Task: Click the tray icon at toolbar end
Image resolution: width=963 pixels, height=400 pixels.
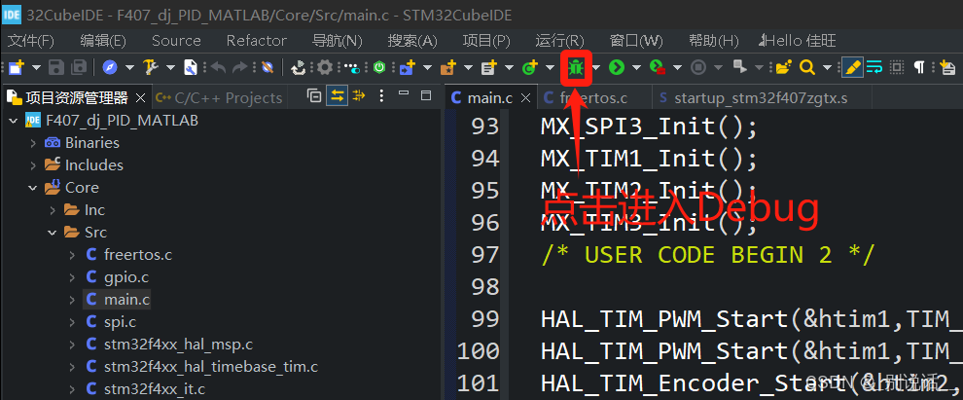Action: 947,67
